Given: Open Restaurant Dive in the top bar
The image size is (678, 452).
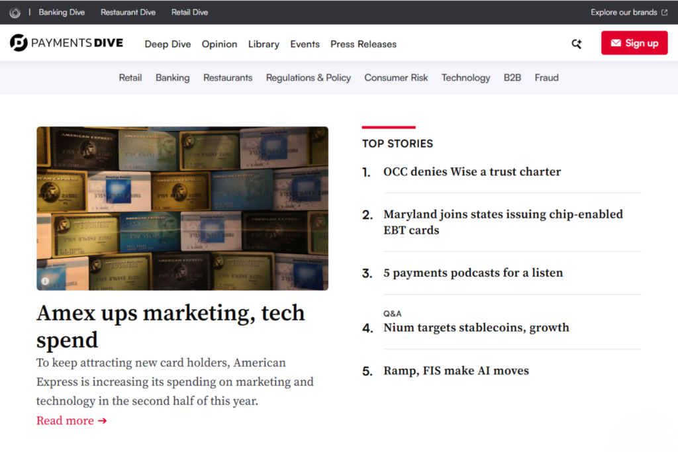Looking at the screenshot, I should [x=128, y=13].
